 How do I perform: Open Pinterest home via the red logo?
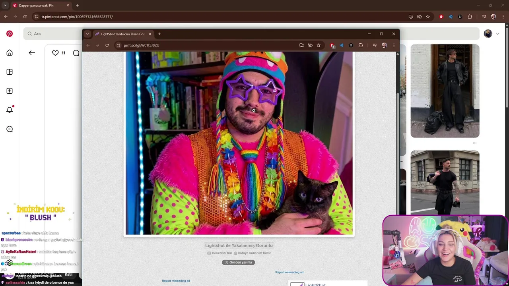(10, 34)
